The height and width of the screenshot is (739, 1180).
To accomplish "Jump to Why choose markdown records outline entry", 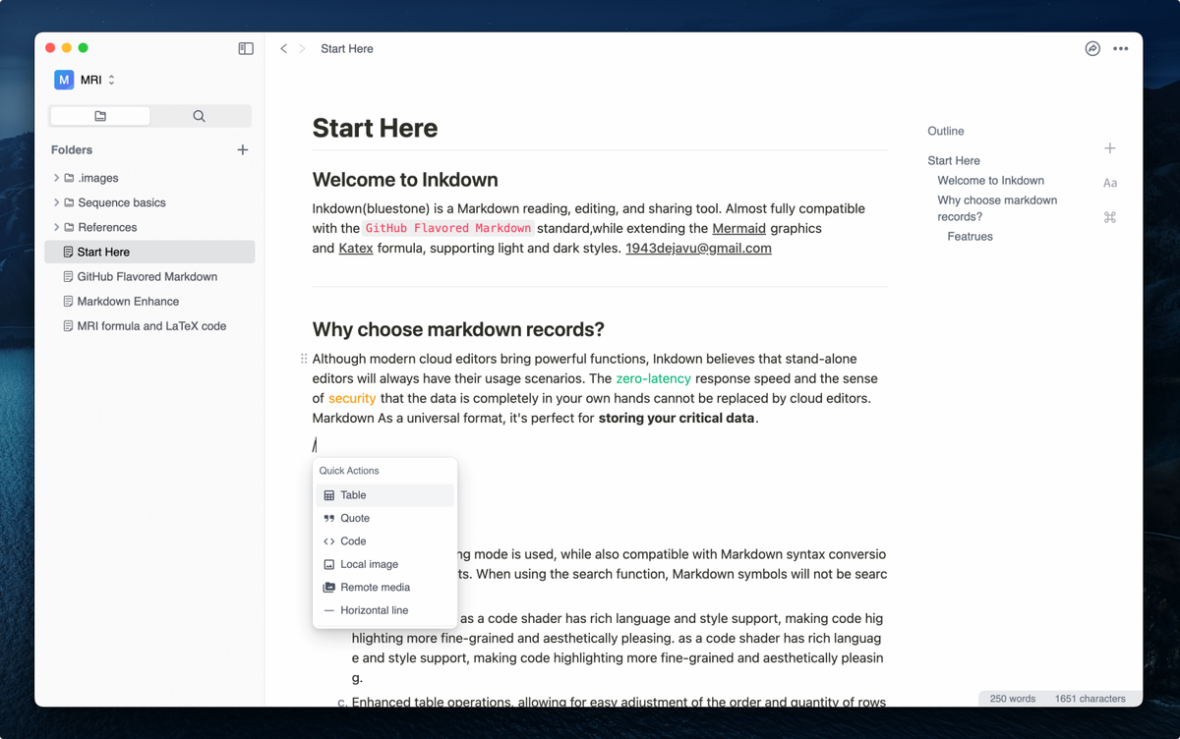I will (997, 208).
